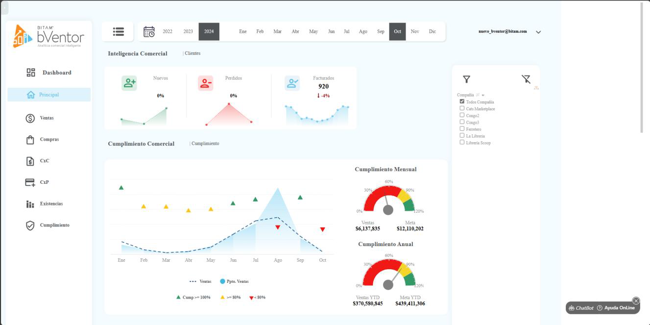650x325 pixels.
Task: Click the < 80% red legend entry
Action: pyautogui.click(x=257, y=297)
